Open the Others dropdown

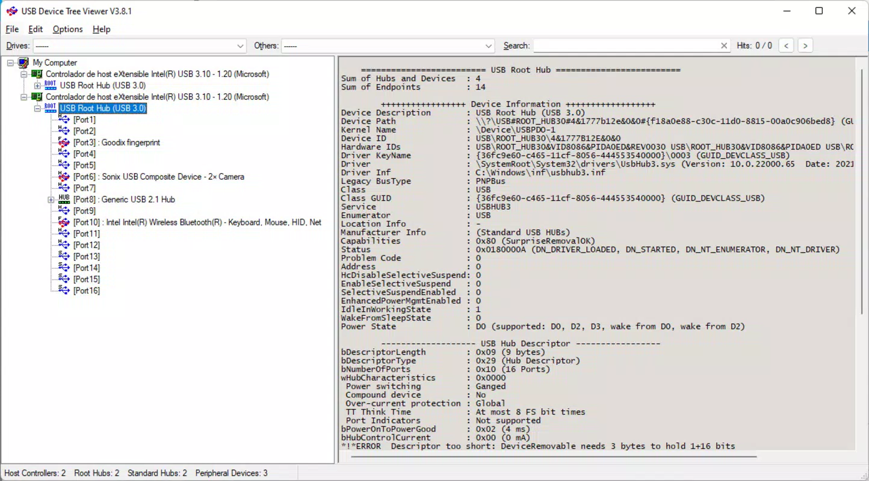tap(489, 46)
